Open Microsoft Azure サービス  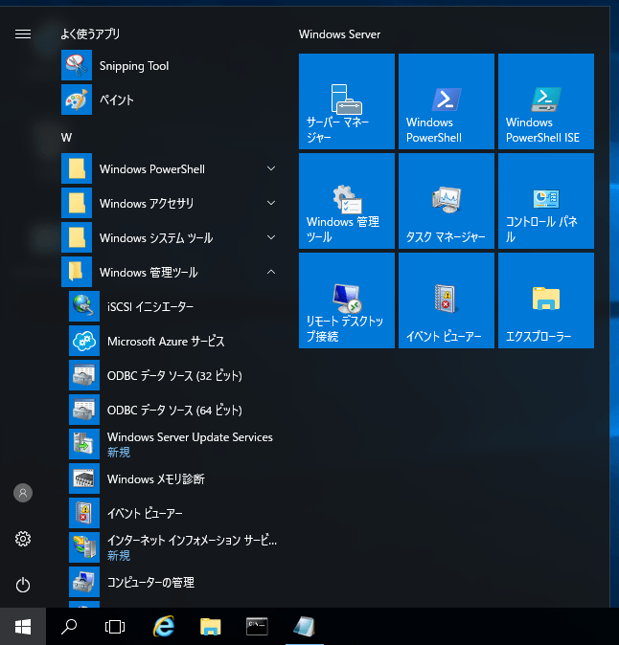[x=173, y=341]
